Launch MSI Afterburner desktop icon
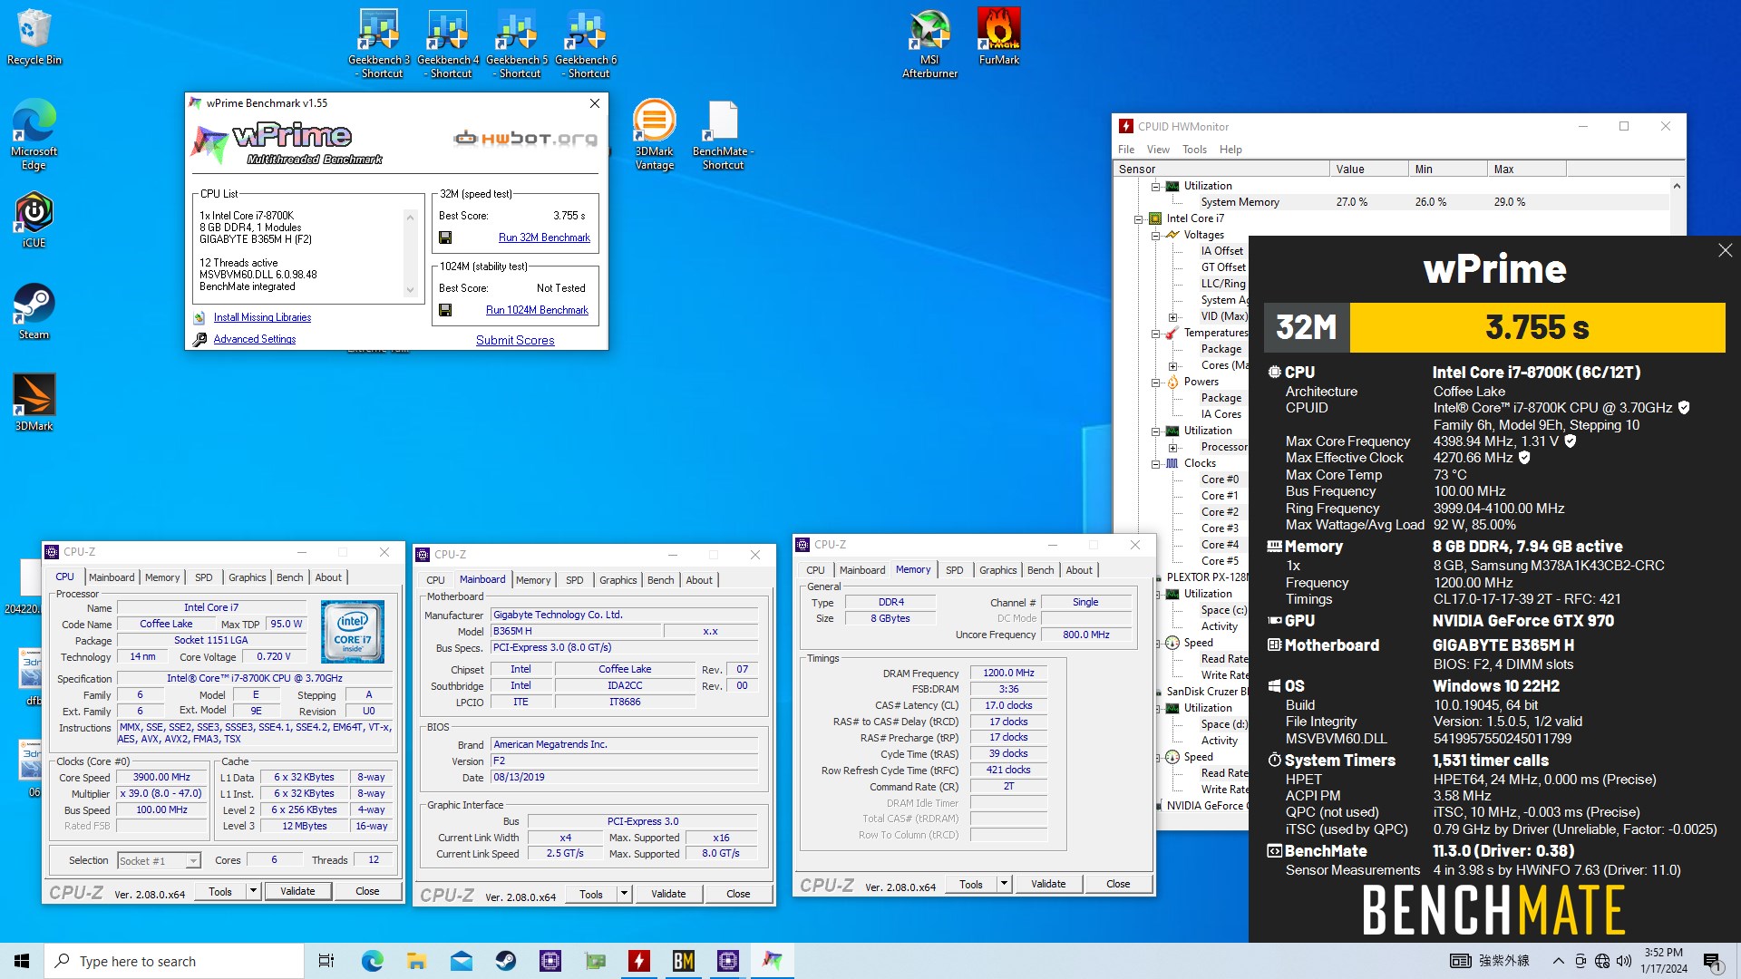The height and width of the screenshot is (979, 1741). click(929, 42)
